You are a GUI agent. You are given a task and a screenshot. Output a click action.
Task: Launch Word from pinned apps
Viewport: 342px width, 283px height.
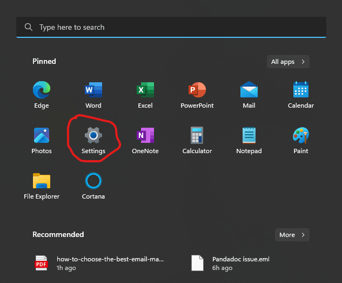pyautogui.click(x=93, y=94)
